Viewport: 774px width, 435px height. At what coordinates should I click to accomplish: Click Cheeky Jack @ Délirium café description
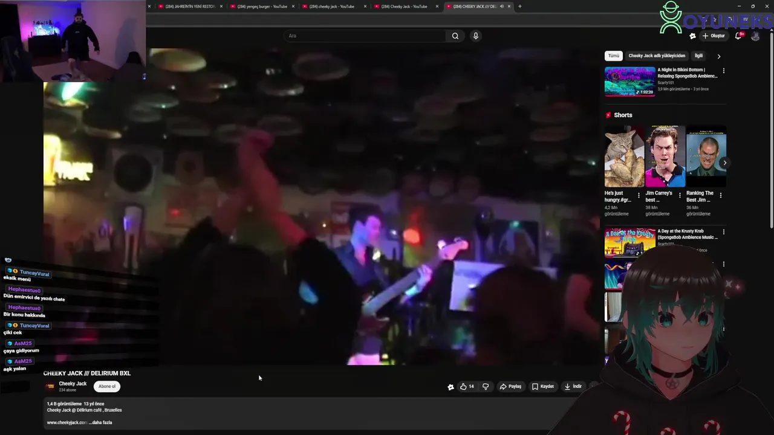click(85, 410)
